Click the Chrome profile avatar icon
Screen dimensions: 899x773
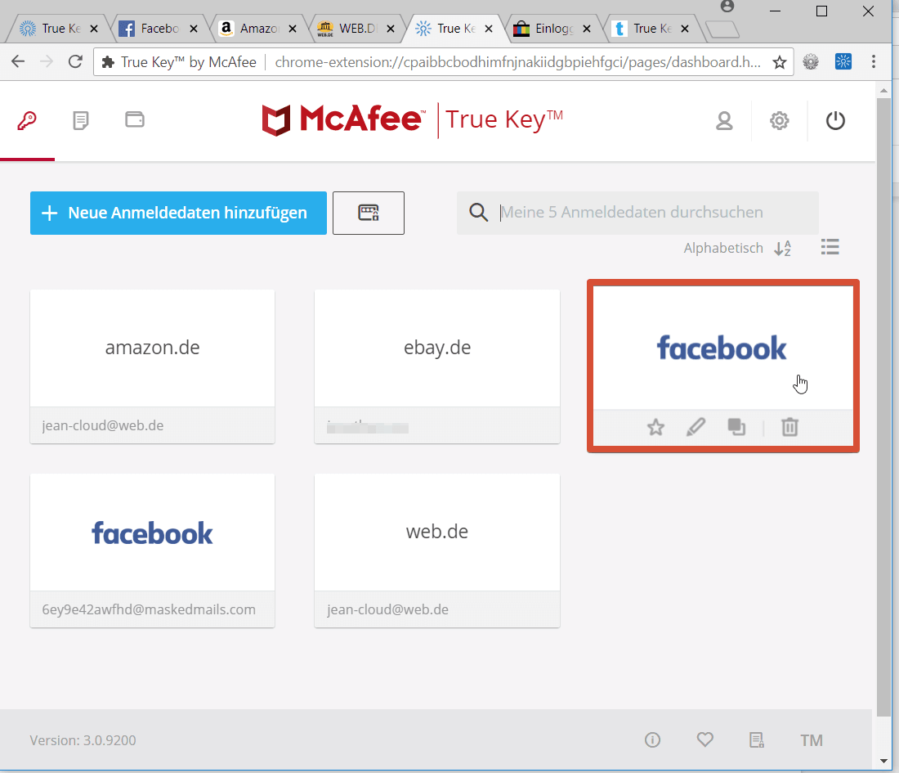point(727,7)
